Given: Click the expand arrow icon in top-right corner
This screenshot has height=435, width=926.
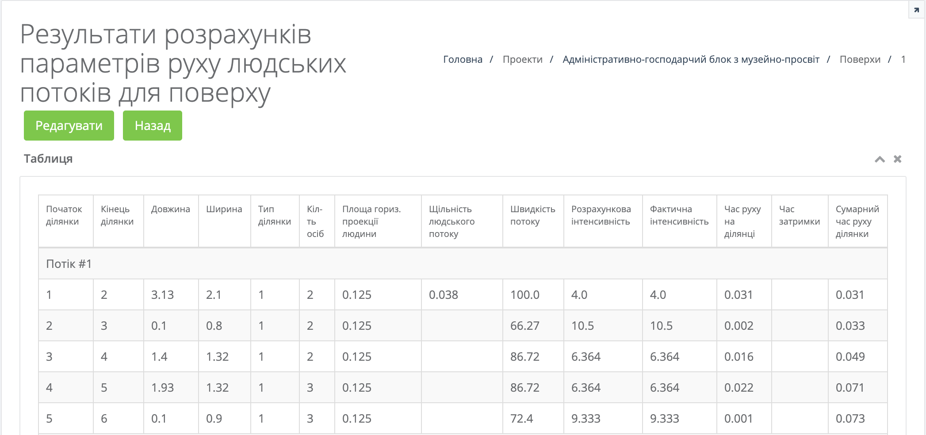Looking at the screenshot, I should click(916, 10).
